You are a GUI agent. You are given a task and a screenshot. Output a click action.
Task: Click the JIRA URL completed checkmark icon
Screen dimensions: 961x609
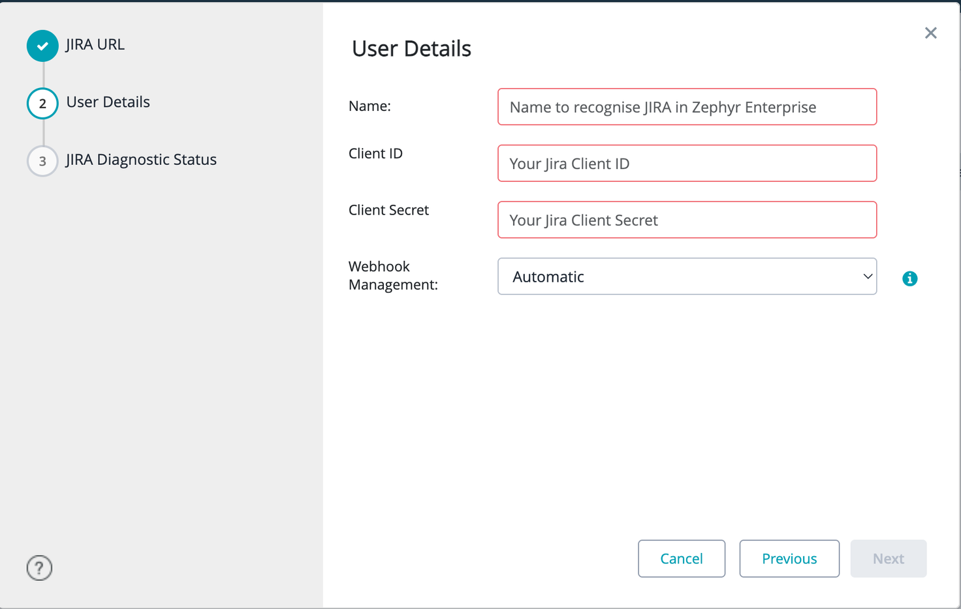pyautogui.click(x=42, y=46)
